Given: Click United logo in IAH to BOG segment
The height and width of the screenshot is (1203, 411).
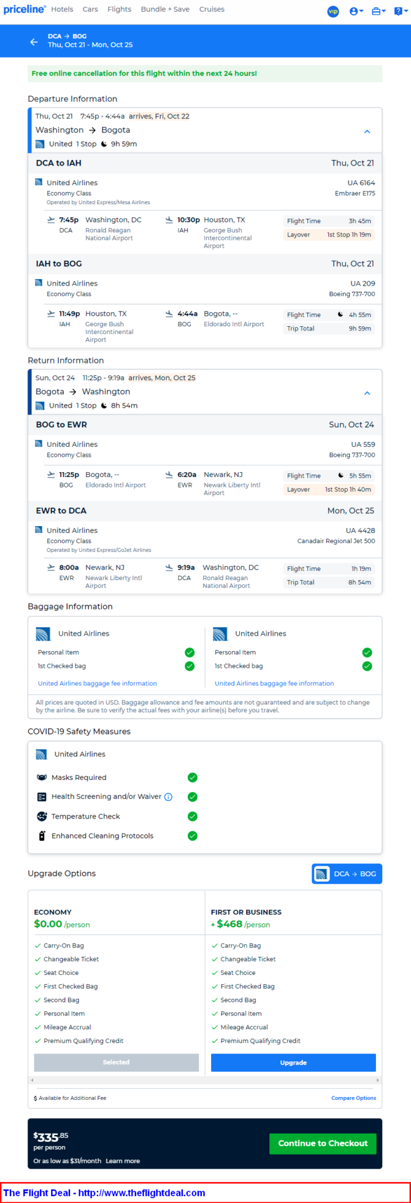Looking at the screenshot, I should pyautogui.click(x=39, y=283).
